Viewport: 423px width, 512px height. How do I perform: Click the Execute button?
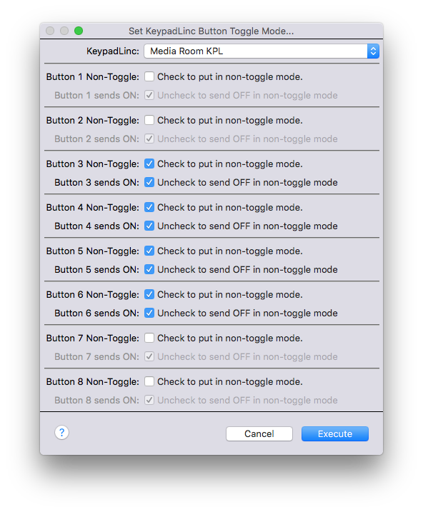point(335,433)
